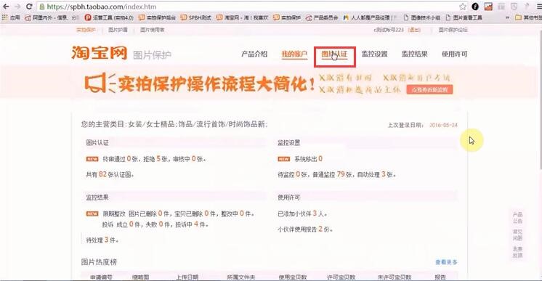Open the SPBH测试 bookmark
Viewport: 542px width, 281px height.
[196, 17]
